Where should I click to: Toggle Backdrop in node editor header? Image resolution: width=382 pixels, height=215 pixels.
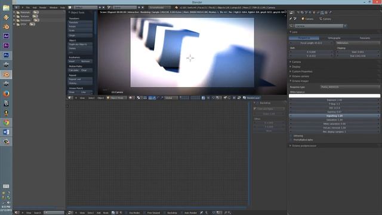point(165,213)
